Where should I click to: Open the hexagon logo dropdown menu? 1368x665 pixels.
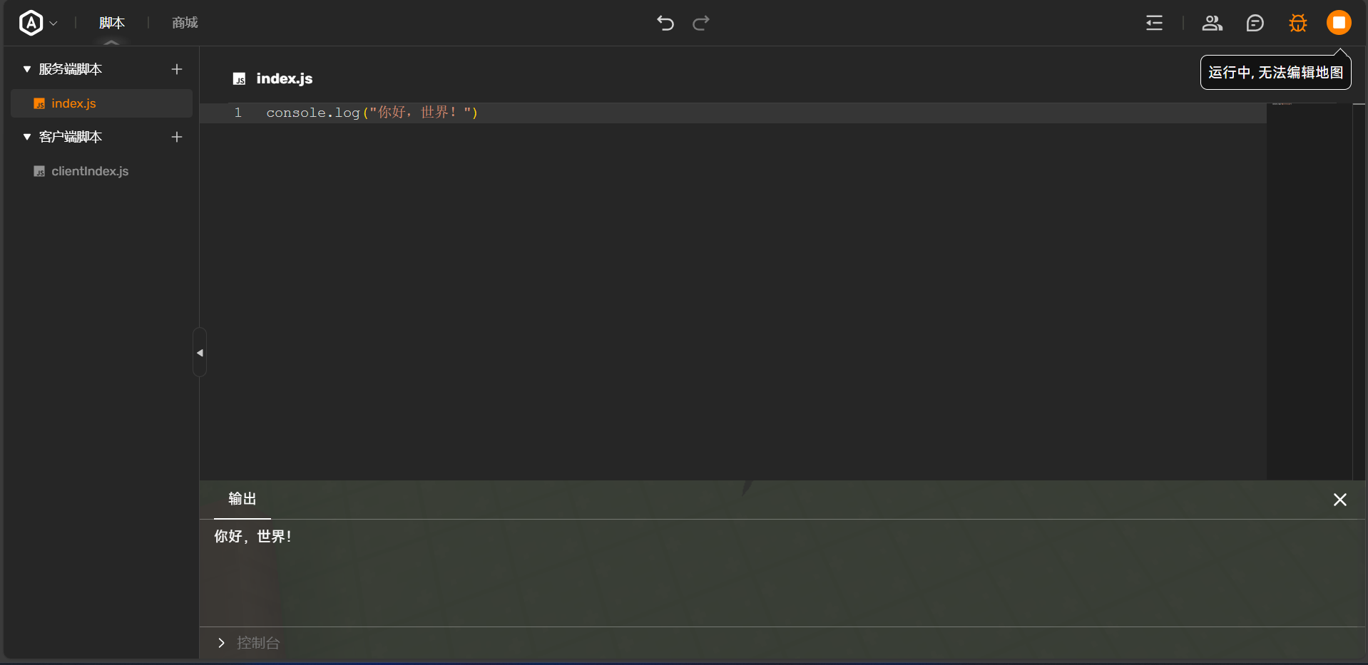pos(38,23)
